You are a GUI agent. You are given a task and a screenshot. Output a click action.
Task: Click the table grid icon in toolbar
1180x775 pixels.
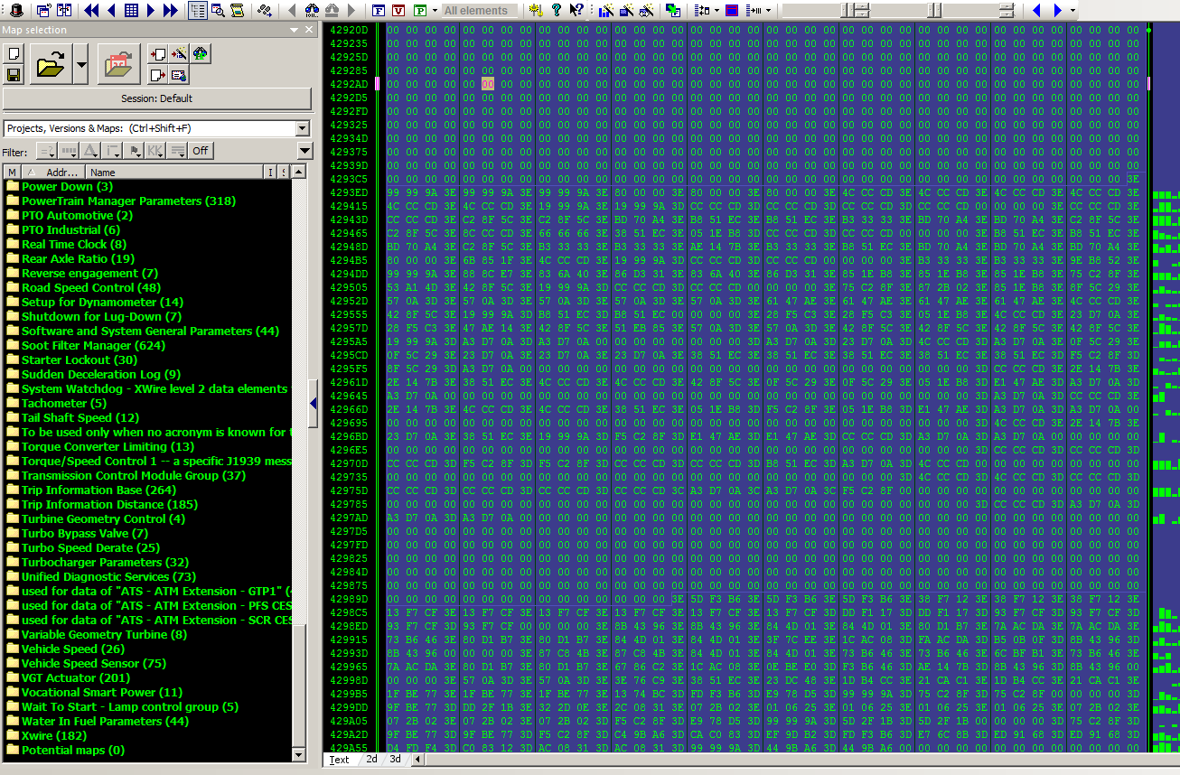coord(132,11)
